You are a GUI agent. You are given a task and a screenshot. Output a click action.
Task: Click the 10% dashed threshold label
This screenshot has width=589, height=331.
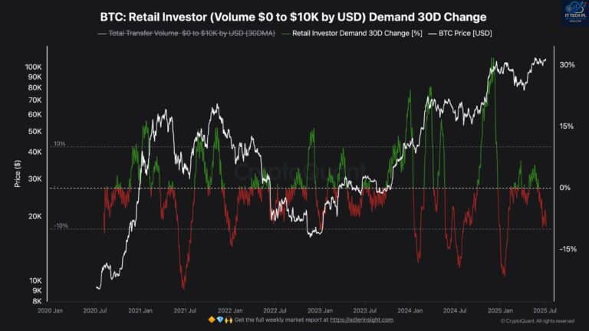tap(60, 143)
